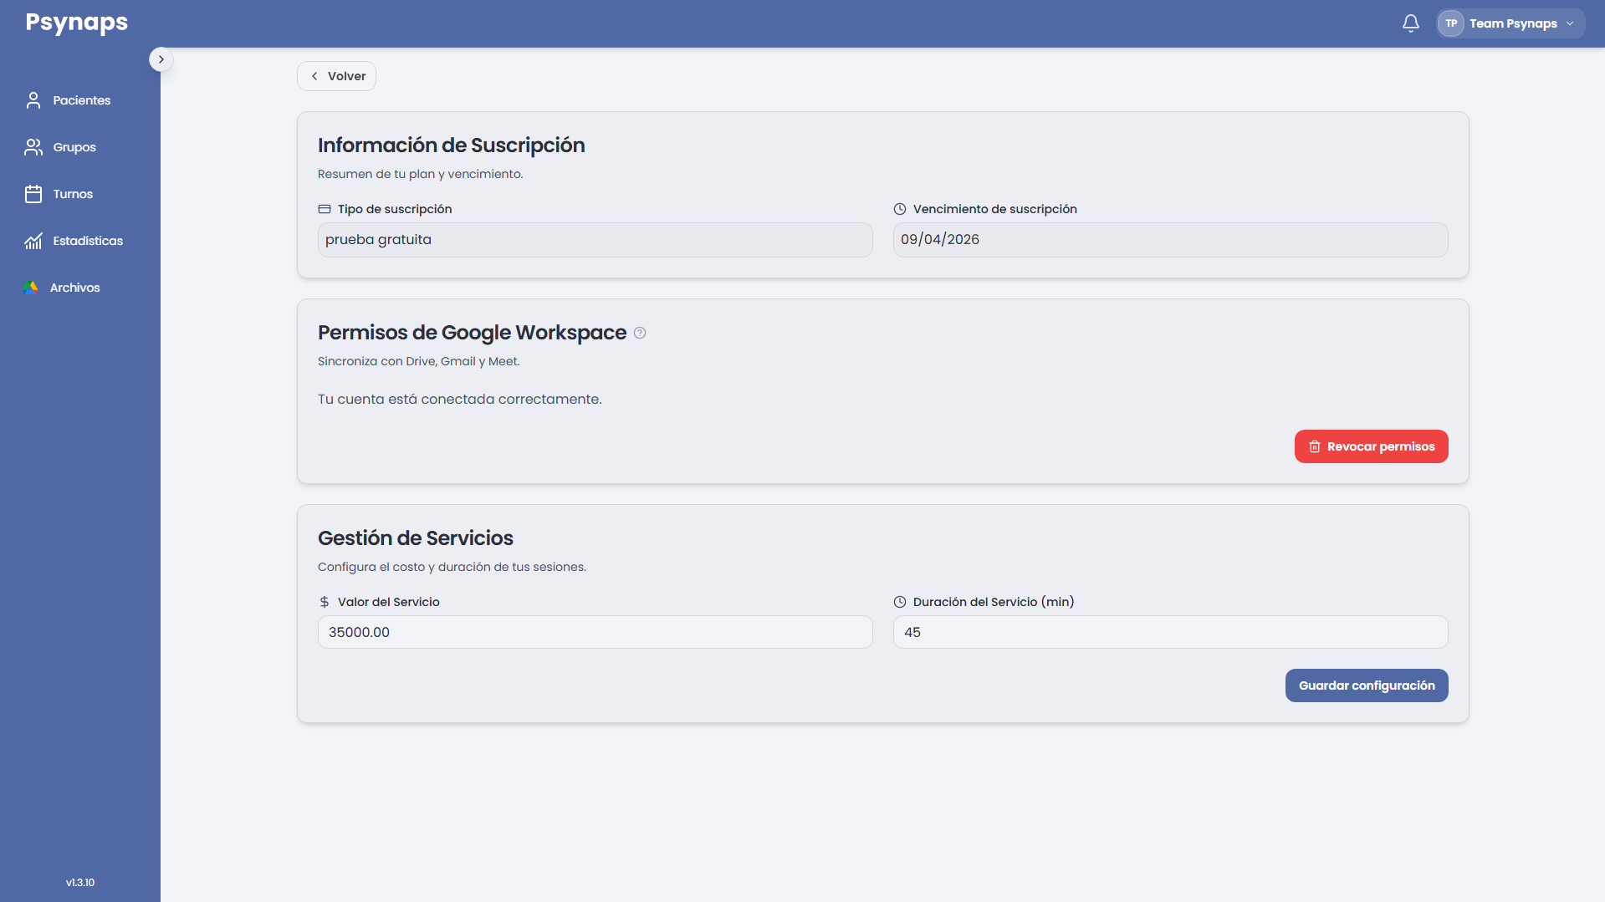This screenshot has height=902, width=1605.
Task: Click the clock icon by Vencimiento de suscripción
Action: pyautogui.click(x=900, y=209)
